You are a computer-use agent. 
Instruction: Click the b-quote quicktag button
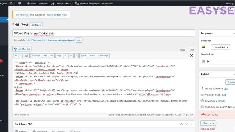pyautogui.click(x=36, y=55)
